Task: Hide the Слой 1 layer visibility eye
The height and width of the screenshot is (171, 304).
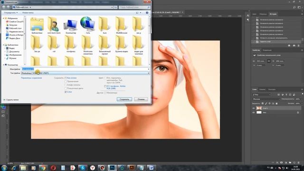Action: tap(253, 108)
